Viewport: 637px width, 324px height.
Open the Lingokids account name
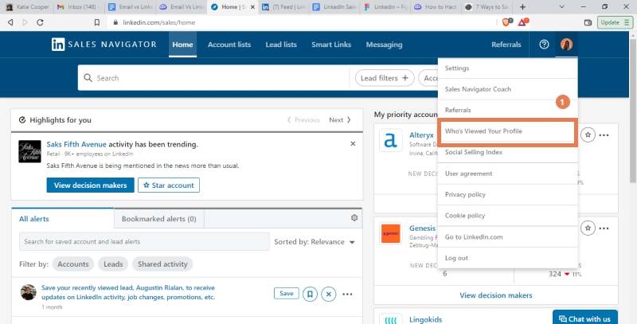click(x=425, y=319)
